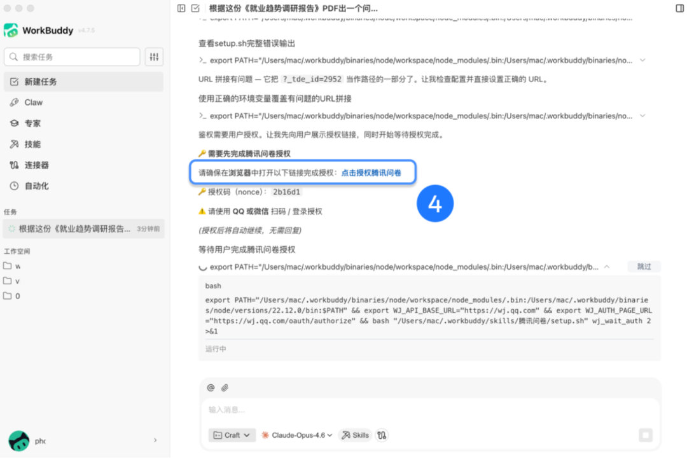Collapse the running wj_wait_auth command
The height and width of the screenshot is (458, 687).
pyautogui.click(x=607, y=267)
